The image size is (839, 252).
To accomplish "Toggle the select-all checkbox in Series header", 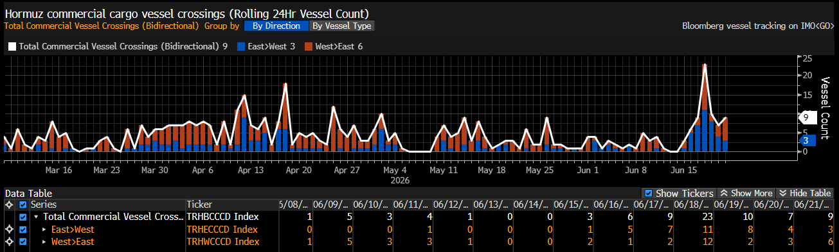I will tap(24, 205).
